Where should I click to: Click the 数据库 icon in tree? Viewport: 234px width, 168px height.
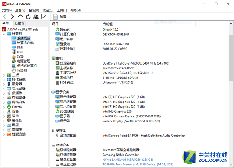click(x=9, y=130)
